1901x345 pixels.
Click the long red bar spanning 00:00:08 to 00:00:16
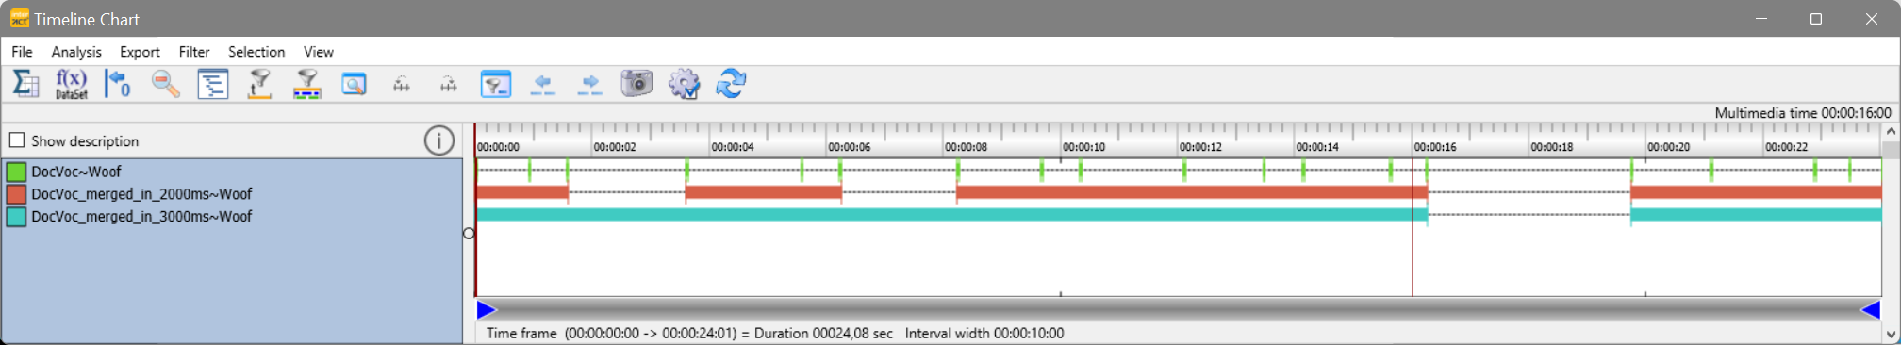pos(1192,192)
